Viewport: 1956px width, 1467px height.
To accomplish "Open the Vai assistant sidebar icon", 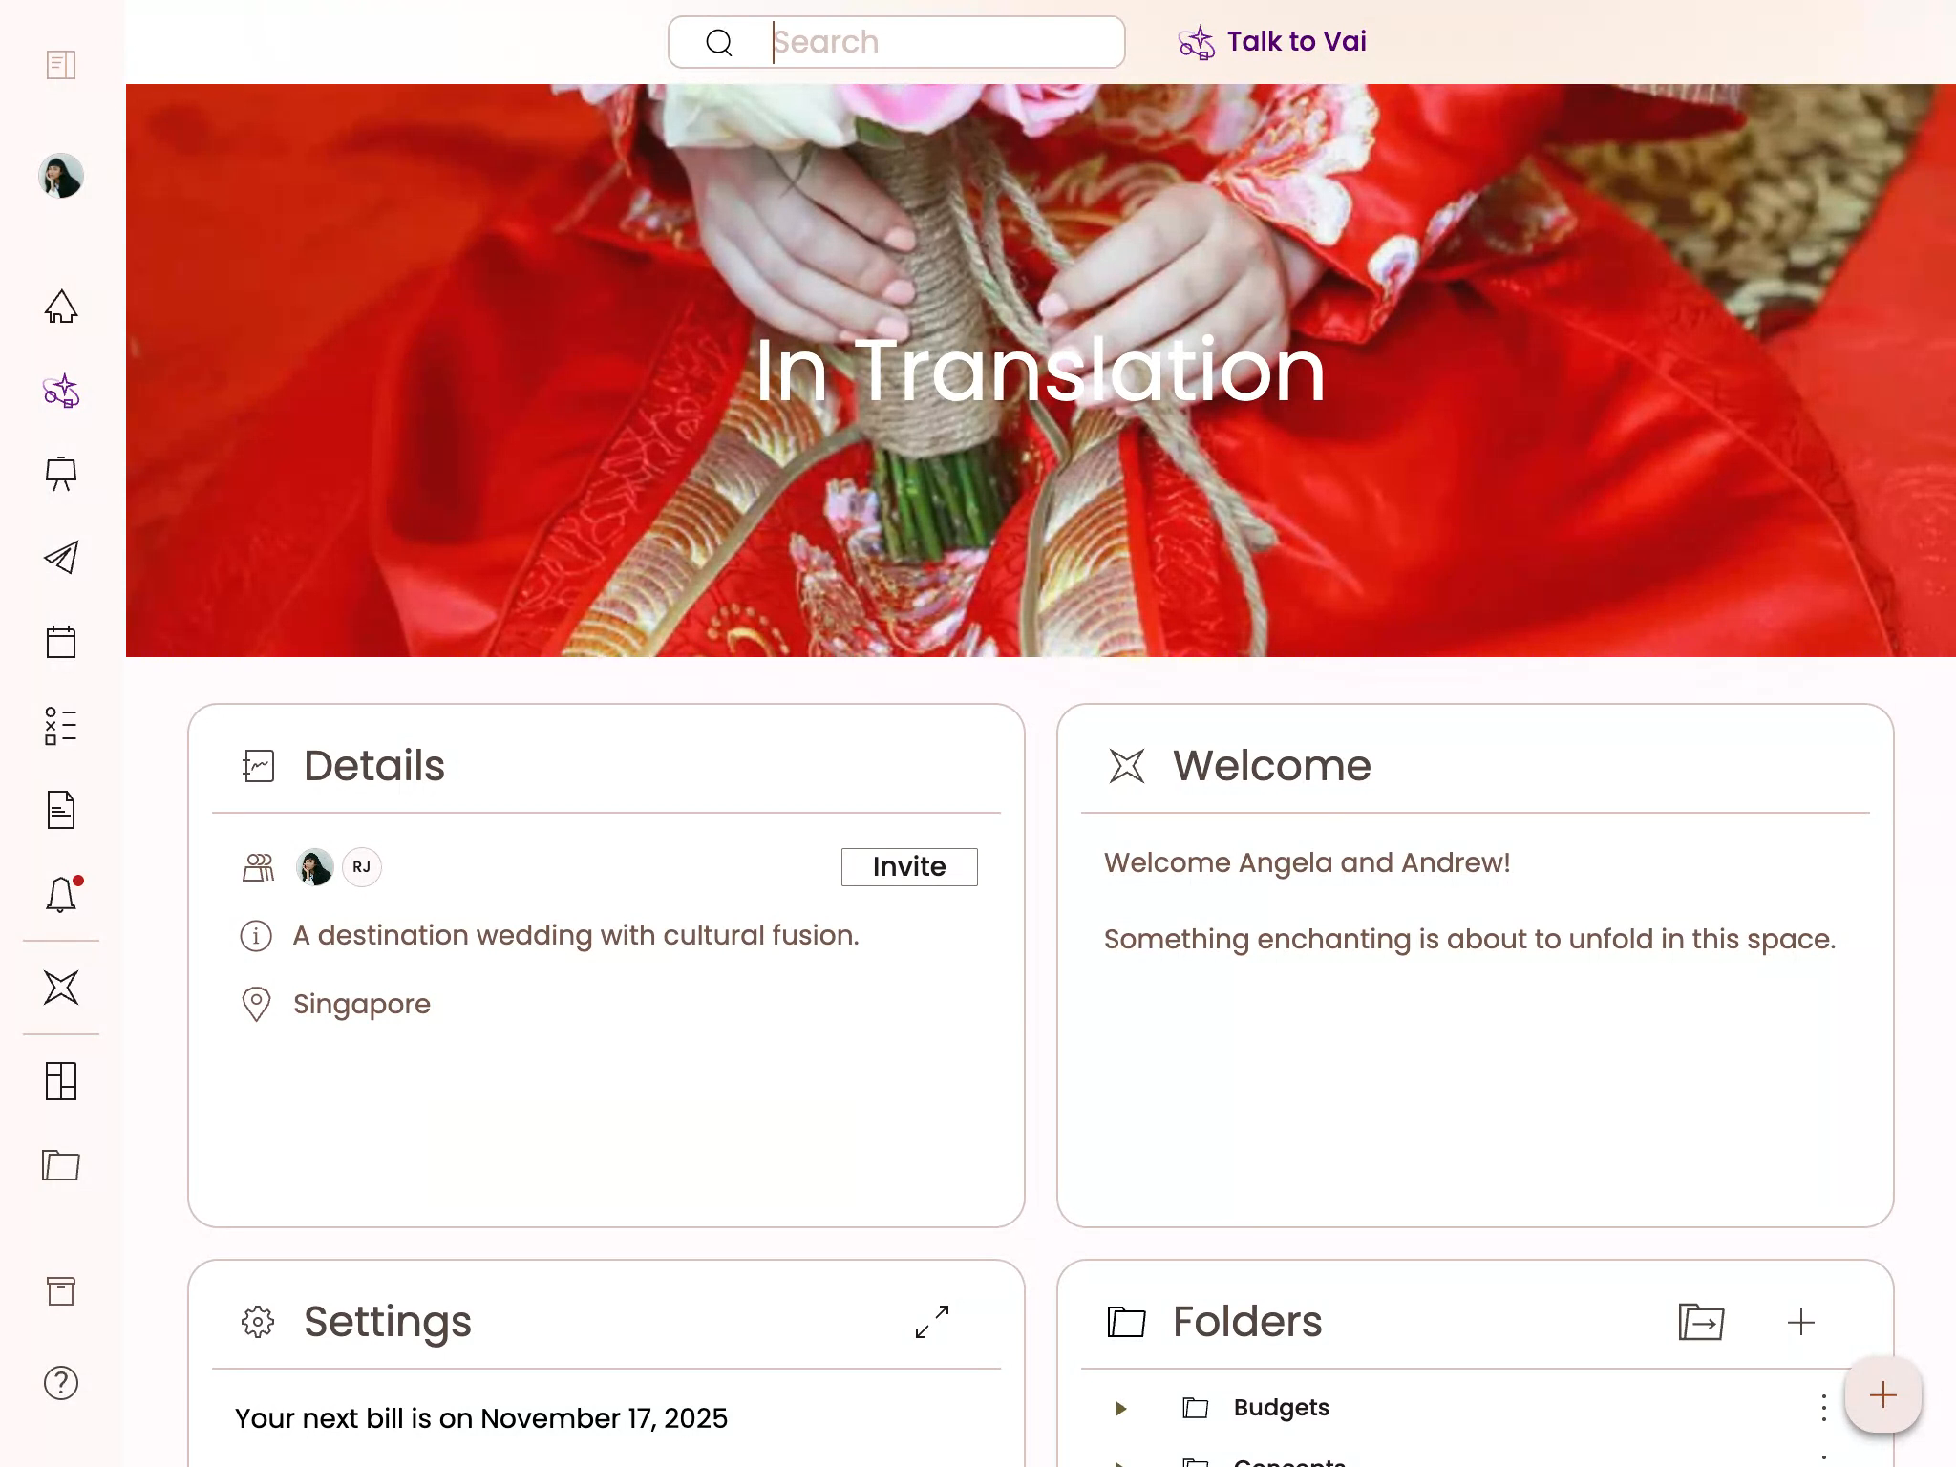I will pyautogui.click(x=61, y=391).
